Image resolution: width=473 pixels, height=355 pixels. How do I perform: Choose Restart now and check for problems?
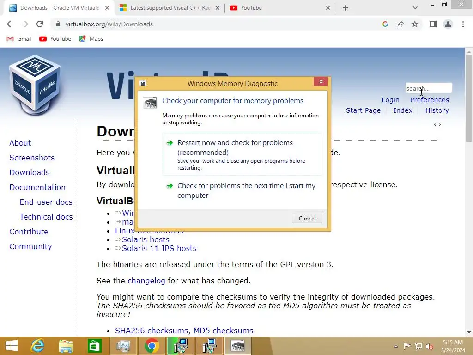[242, 154]
